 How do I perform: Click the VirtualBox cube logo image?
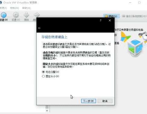(135, 47)
